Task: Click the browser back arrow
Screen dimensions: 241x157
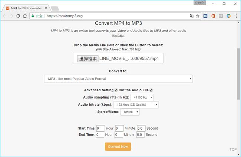Action: point(4,16)
